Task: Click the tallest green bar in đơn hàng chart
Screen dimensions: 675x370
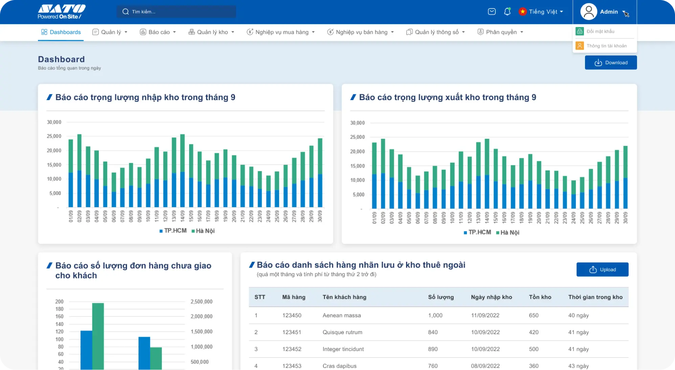Action: point(98,336)
